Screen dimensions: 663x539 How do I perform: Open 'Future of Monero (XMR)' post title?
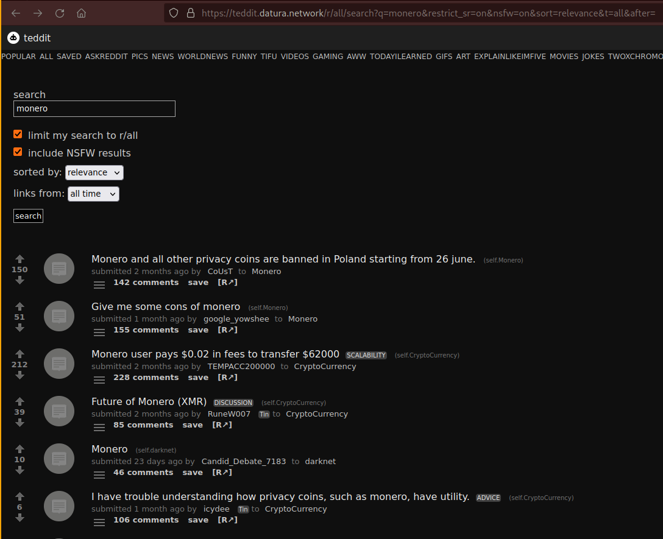(x=149, y=401)
